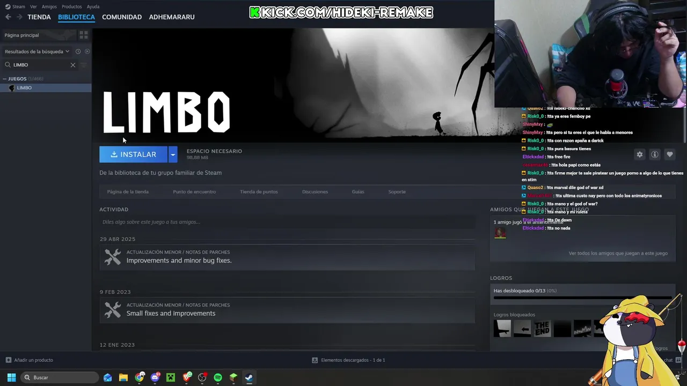Open Discusiones link
This screenshot has height=386, width=687.
point(315,192)
